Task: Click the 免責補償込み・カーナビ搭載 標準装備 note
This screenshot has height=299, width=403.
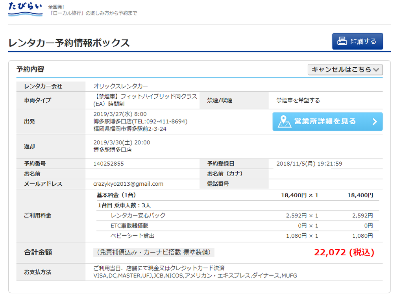Action: pyautogui.click(x=154, y=252)
